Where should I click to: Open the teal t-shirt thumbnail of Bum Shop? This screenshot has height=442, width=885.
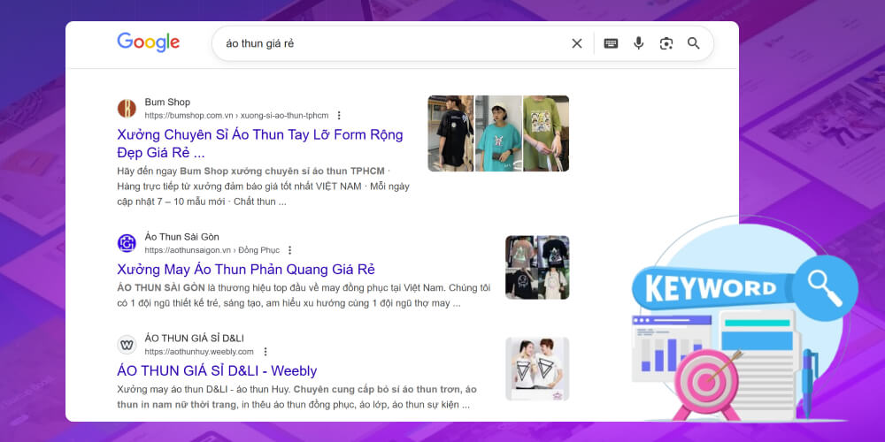[x=498, y=133]
